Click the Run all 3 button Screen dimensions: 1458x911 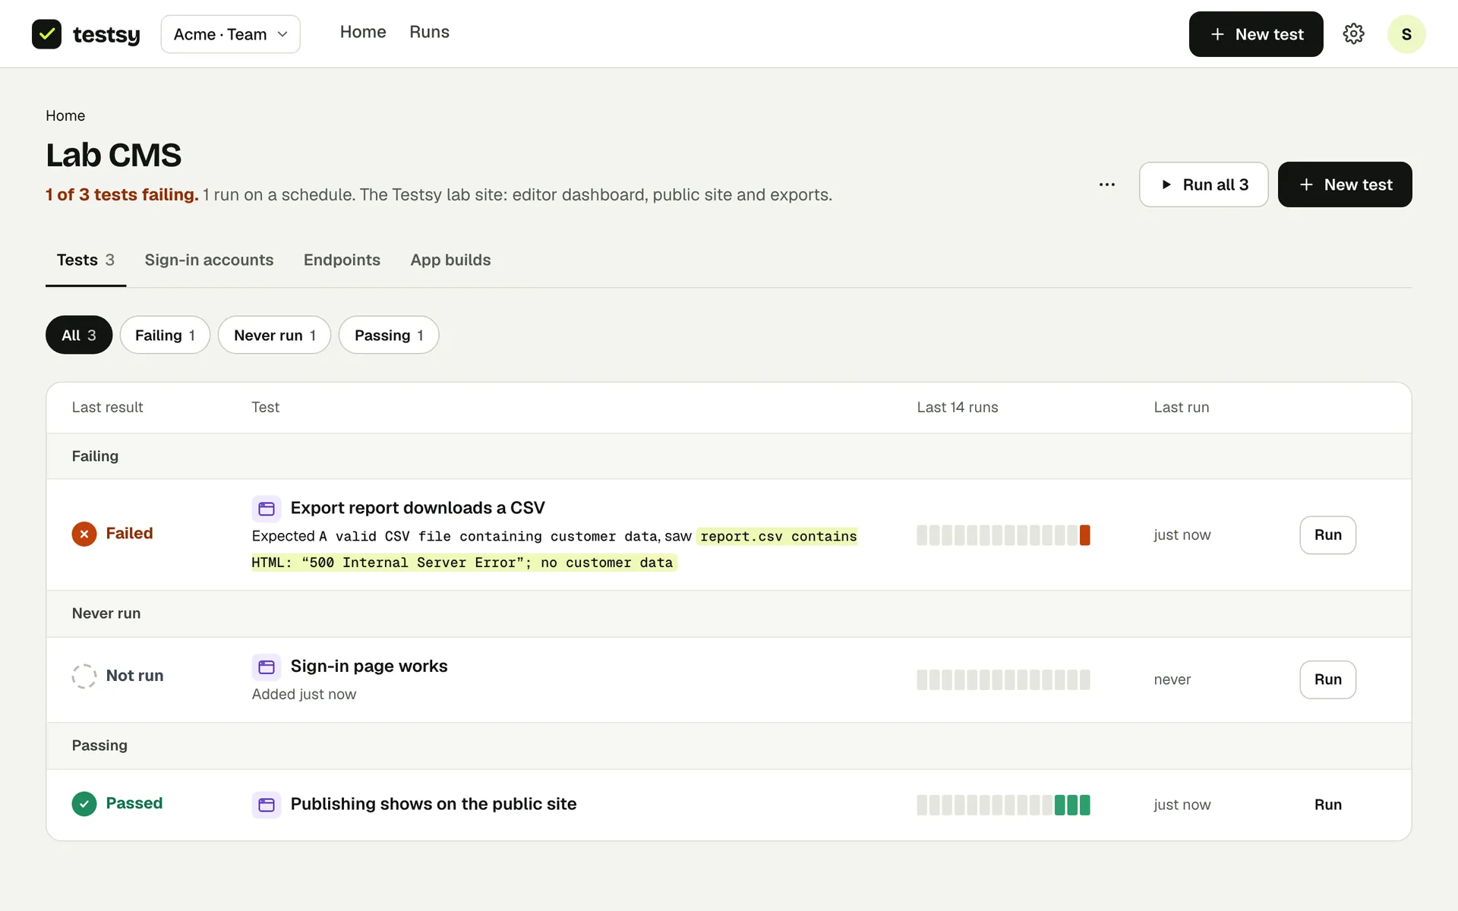(x=1204, y=184)
